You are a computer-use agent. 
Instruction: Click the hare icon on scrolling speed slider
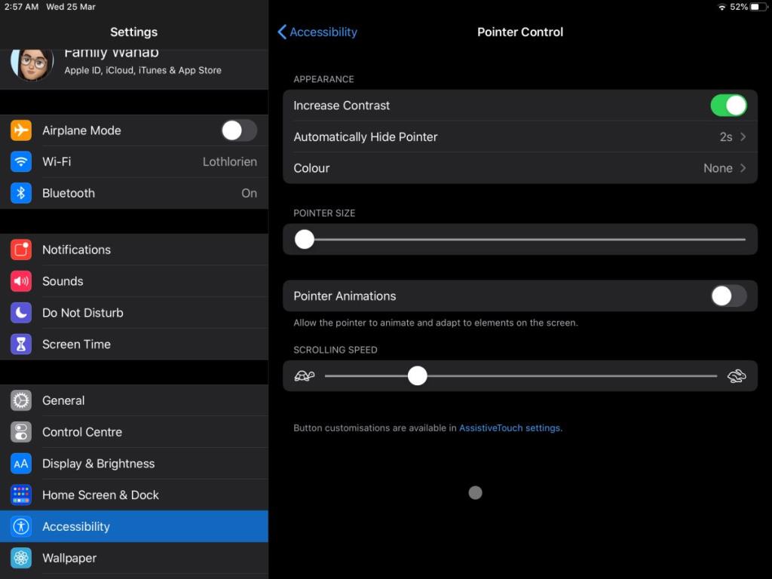(x=737, y=375)
